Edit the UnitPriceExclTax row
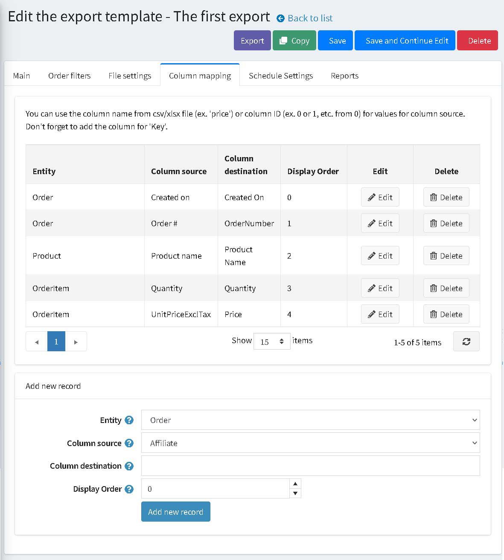The height and width of the screenshot is (560, 504). (x=380, y=314)
